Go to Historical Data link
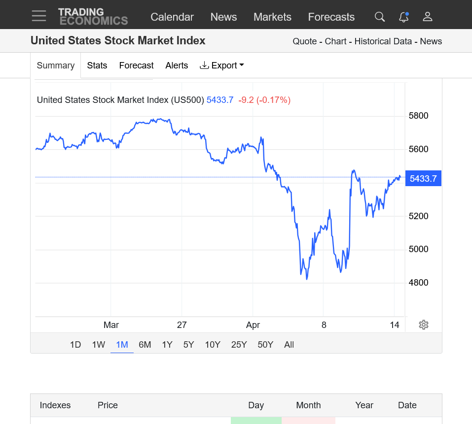The width and height of the screenshot is (472, 424). tap(383, 41)
